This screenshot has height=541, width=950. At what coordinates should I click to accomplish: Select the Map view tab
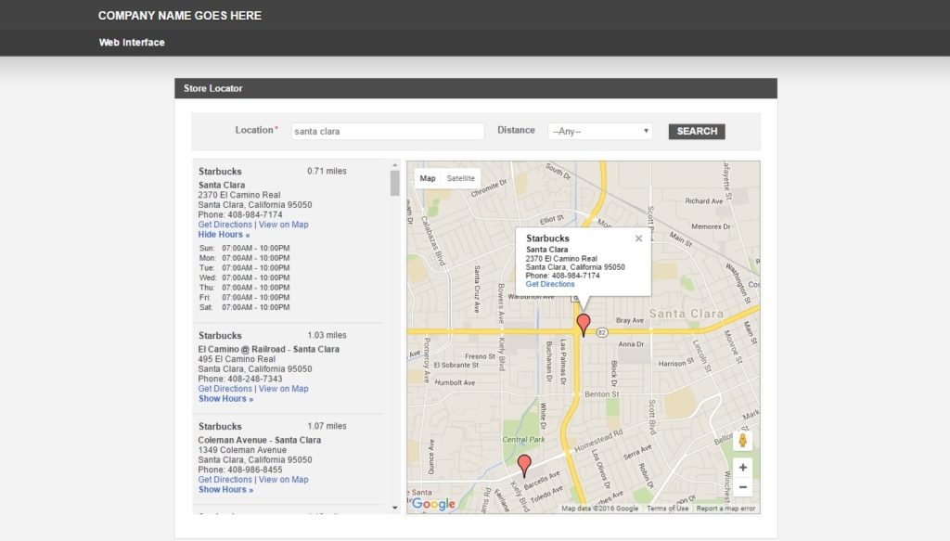(x=427, y=178)
